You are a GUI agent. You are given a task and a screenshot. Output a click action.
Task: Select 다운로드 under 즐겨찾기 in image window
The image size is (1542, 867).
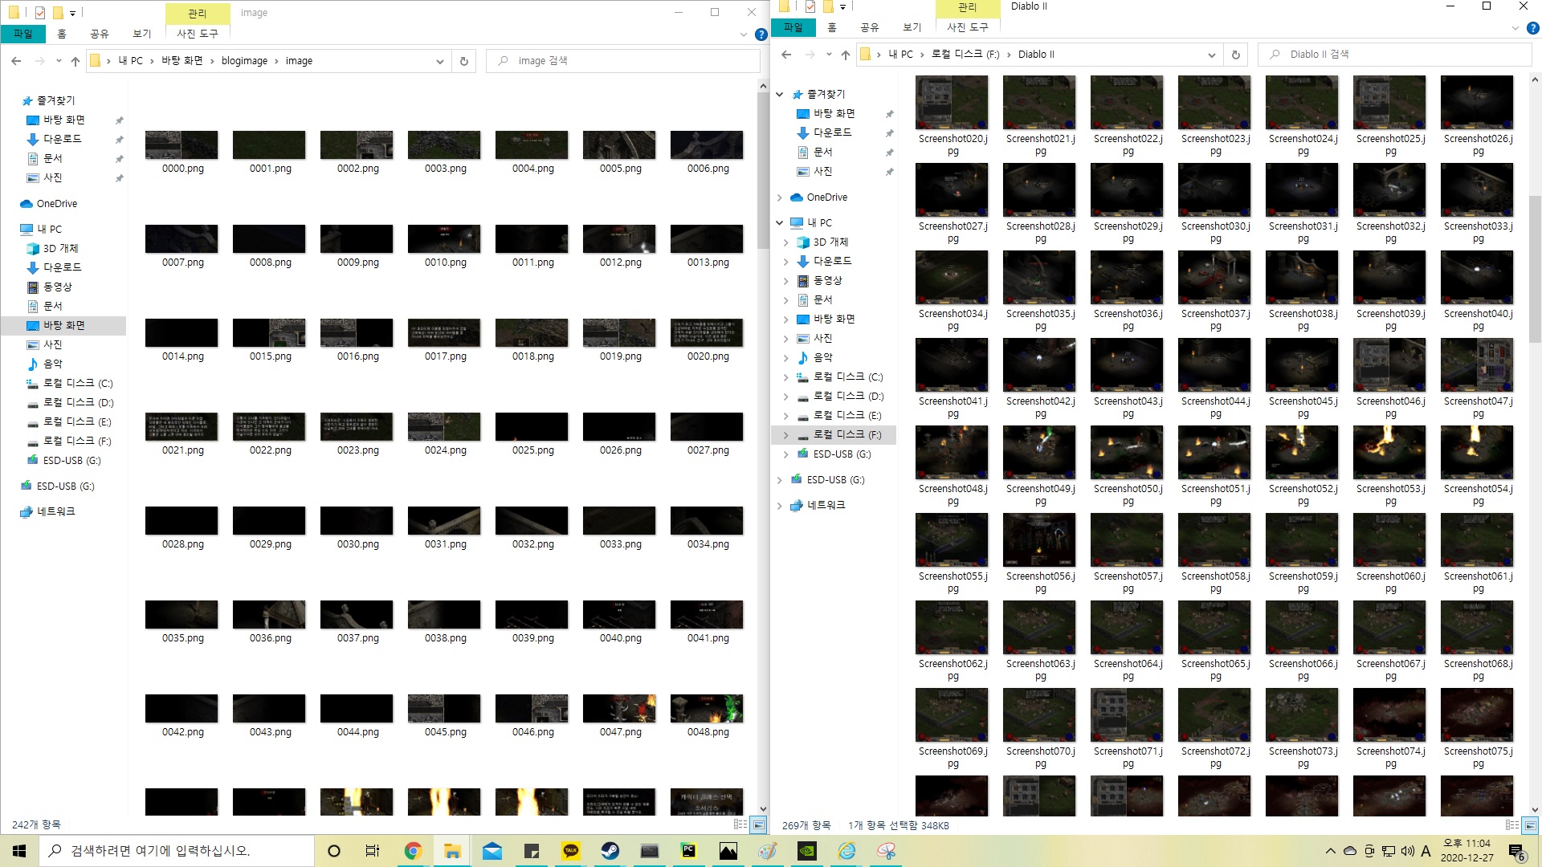(x=63, y=139)
